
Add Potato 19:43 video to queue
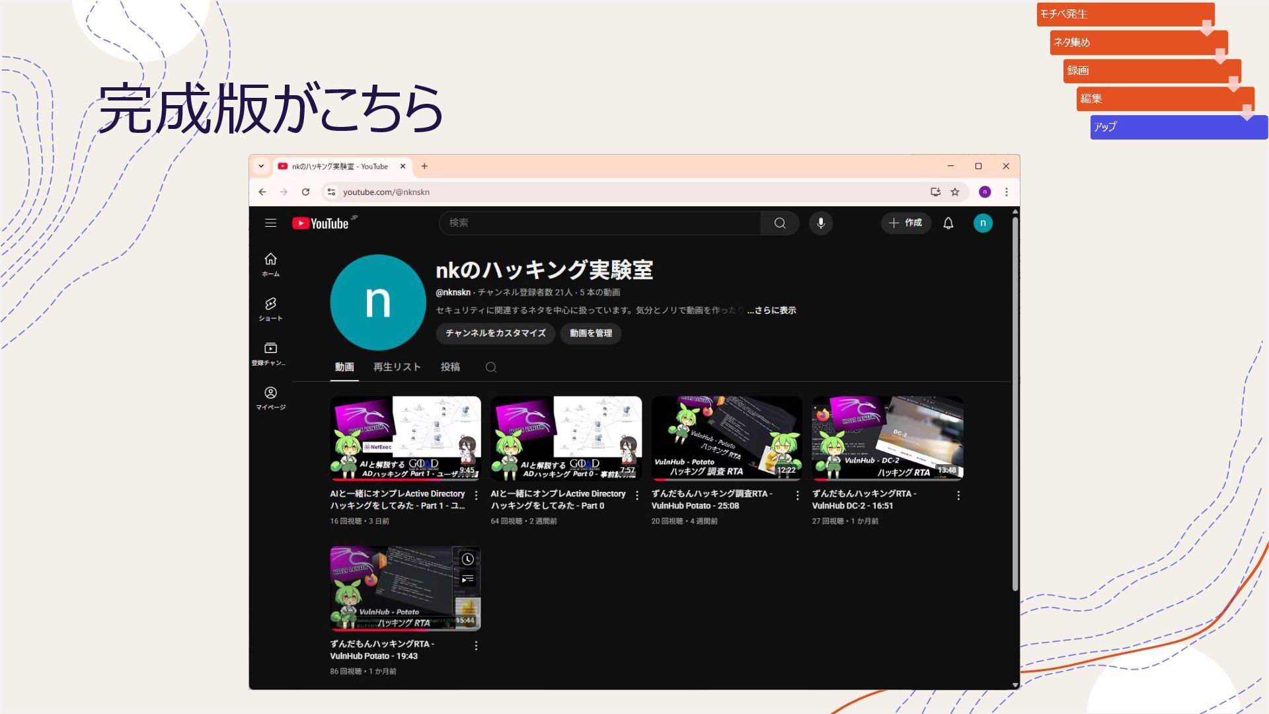pyautogui.click(x=467, y=580)
